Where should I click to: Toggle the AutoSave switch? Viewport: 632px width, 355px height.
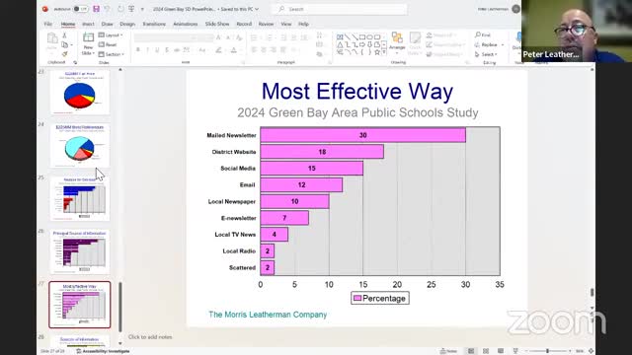(x=81, y=9)
